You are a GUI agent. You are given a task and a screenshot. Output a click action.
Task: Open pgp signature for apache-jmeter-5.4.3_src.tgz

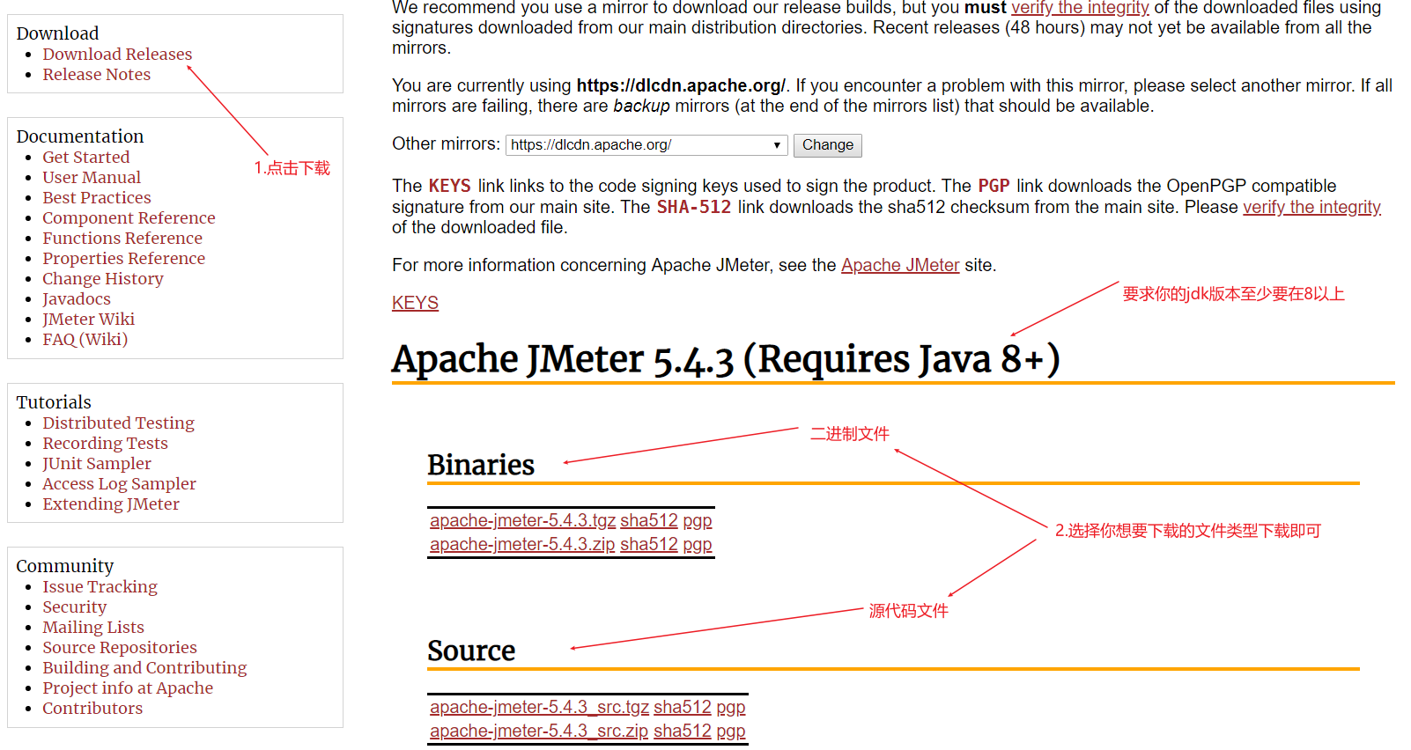pyautogui.click(x=731, y=708)
